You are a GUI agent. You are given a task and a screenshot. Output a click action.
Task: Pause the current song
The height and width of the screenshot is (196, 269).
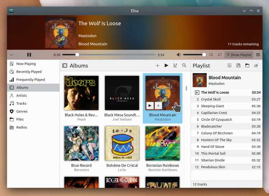[x=29, y=55]
